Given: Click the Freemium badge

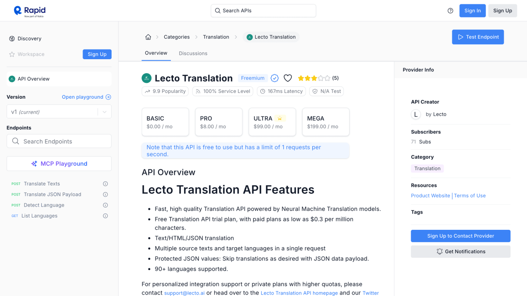Looking at the screenshot, I should [253, 78].
